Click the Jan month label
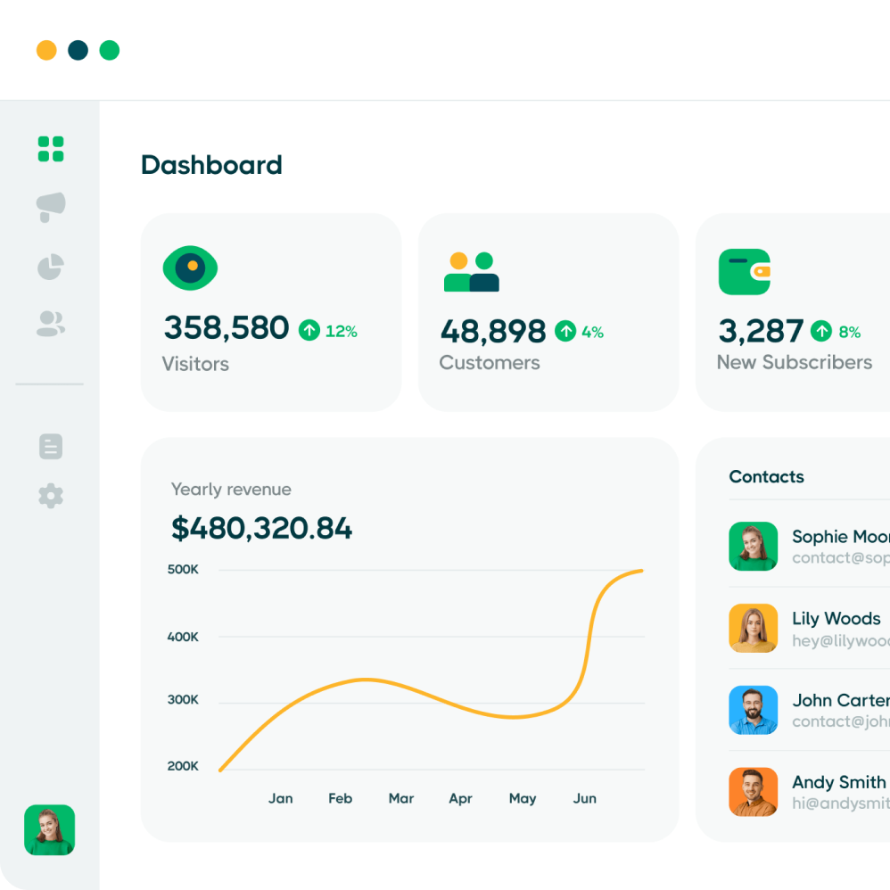The image size is (890, 890). [x=280, y=799]
